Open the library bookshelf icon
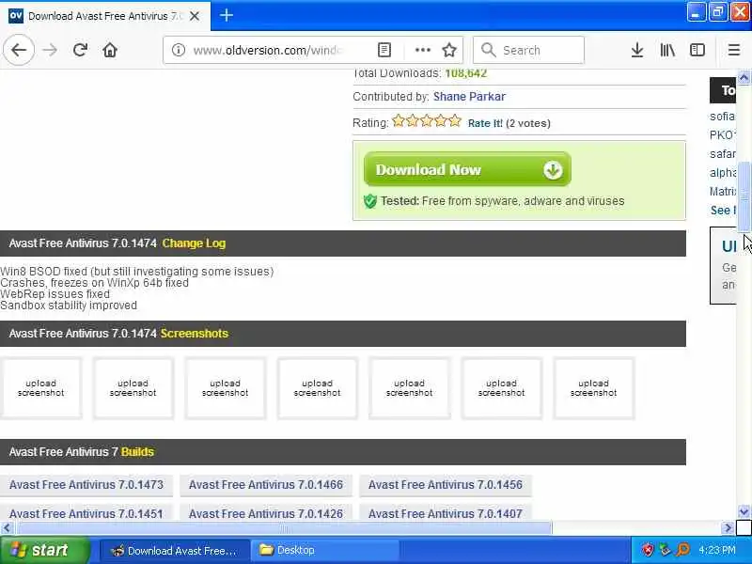This screenshot has height=564, width=752. coord(667,50)
